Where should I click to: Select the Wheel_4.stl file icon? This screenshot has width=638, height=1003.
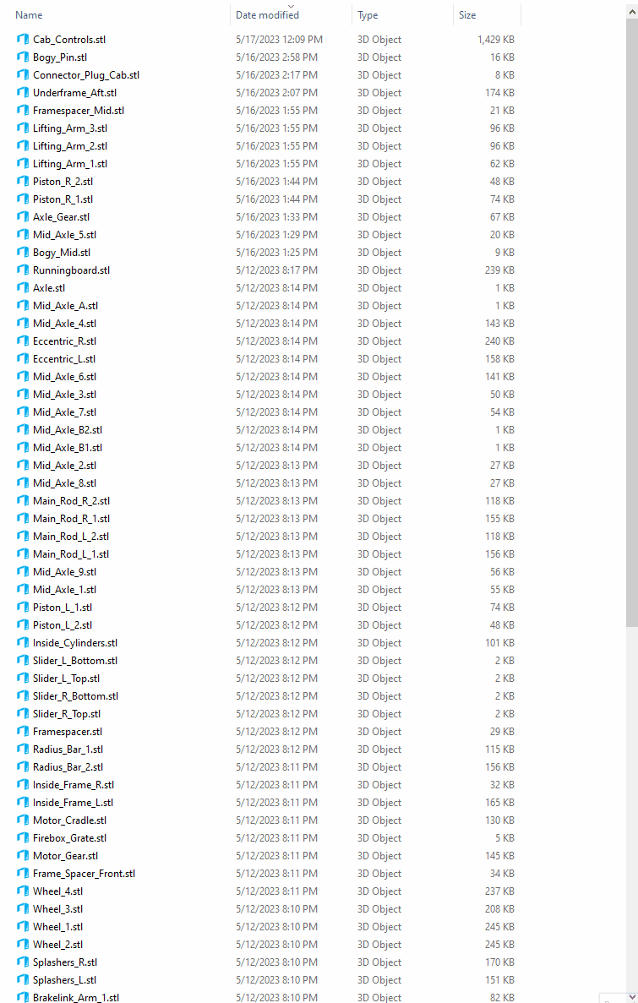23,891
